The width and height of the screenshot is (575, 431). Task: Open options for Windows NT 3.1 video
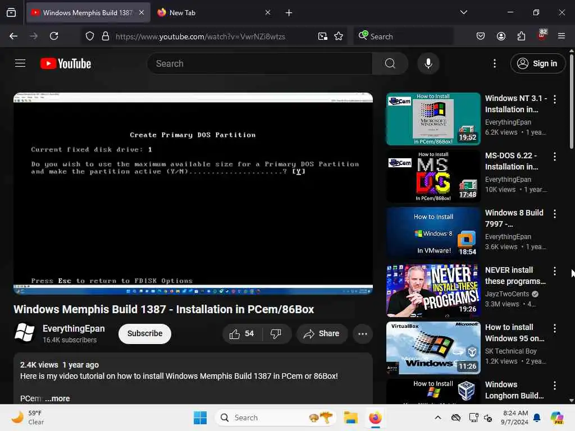point(555,99)
